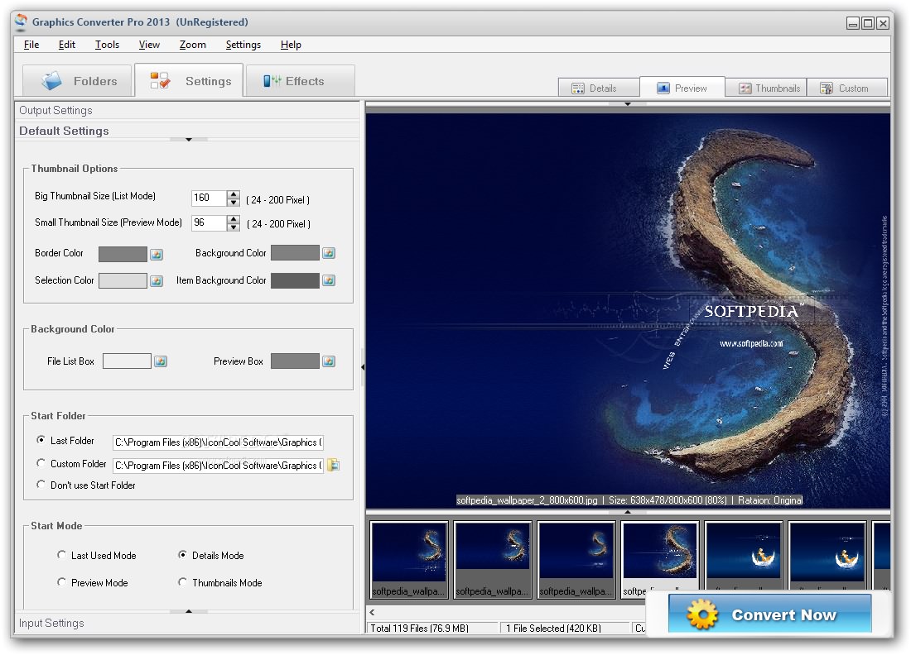This screenshot has height=655, width=911.
Task: Choose Last Used Mode as start mode
Action: pyautogui.click(x=61, y=555)
